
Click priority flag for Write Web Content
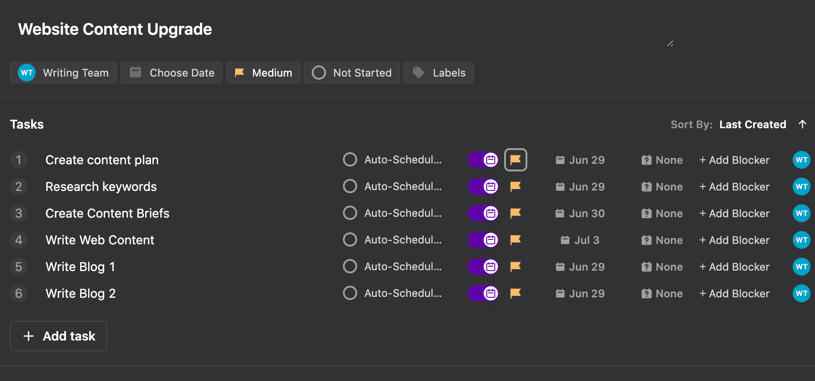[515, 240]
